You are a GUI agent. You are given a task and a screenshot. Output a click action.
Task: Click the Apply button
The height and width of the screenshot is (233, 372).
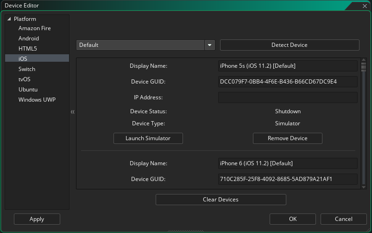pyautogui.click(x=37, y=219)
